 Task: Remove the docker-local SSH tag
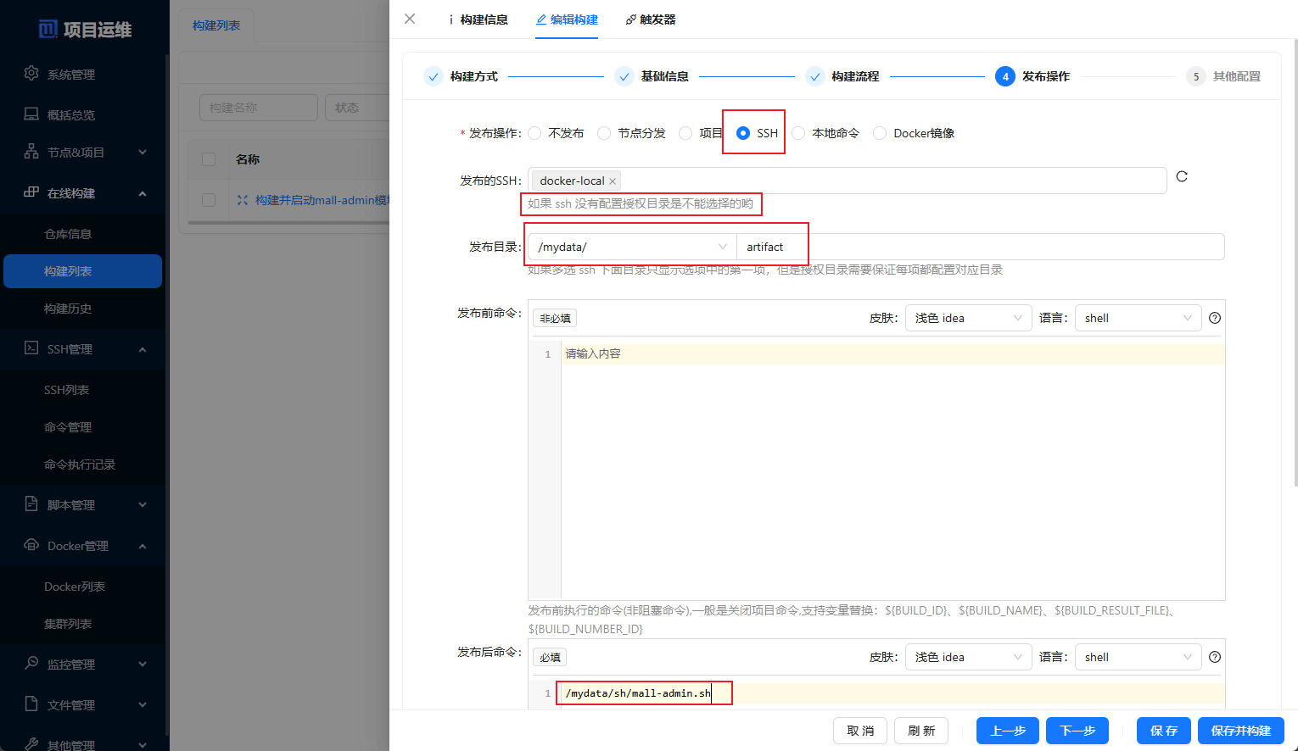point(613,181)
